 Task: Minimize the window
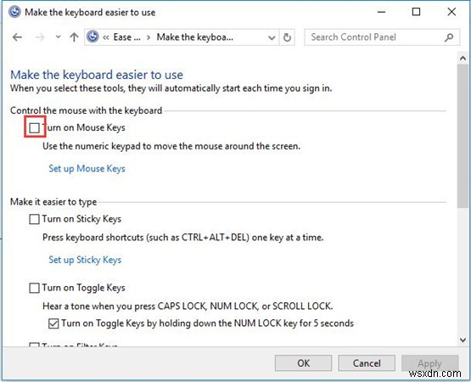[382, 12]
